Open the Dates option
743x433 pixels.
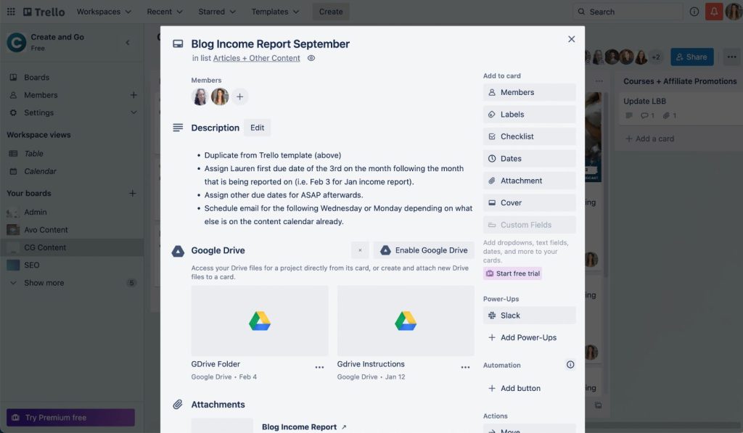[529, 158]
